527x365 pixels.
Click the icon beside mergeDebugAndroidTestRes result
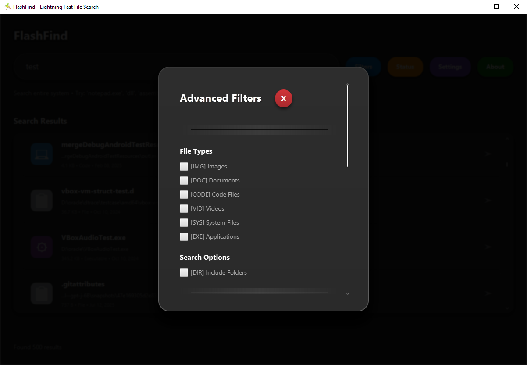[x=42, y=154]
